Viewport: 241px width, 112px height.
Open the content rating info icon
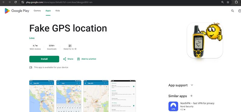(x=76, y=49)
